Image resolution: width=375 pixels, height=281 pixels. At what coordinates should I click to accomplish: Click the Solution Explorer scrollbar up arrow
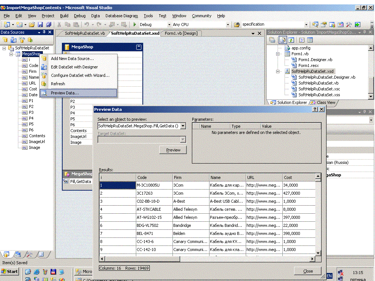(371, 48)
